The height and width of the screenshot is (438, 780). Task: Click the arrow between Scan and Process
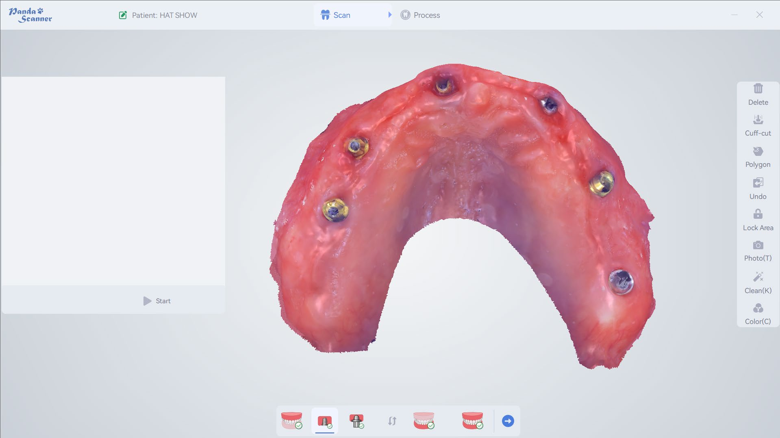(x=390, y=15)
